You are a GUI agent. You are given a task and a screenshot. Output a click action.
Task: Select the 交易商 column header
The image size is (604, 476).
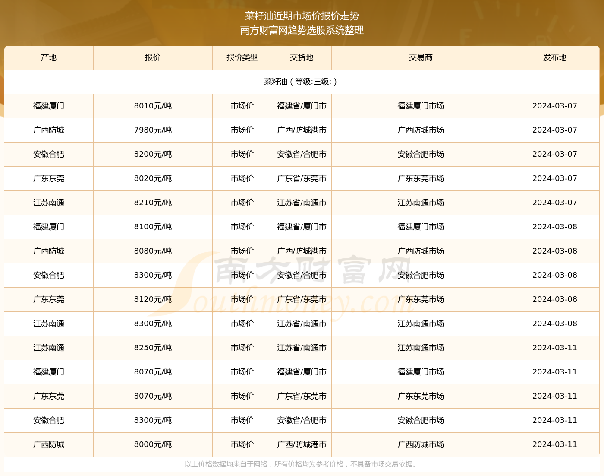coord(421,57)
